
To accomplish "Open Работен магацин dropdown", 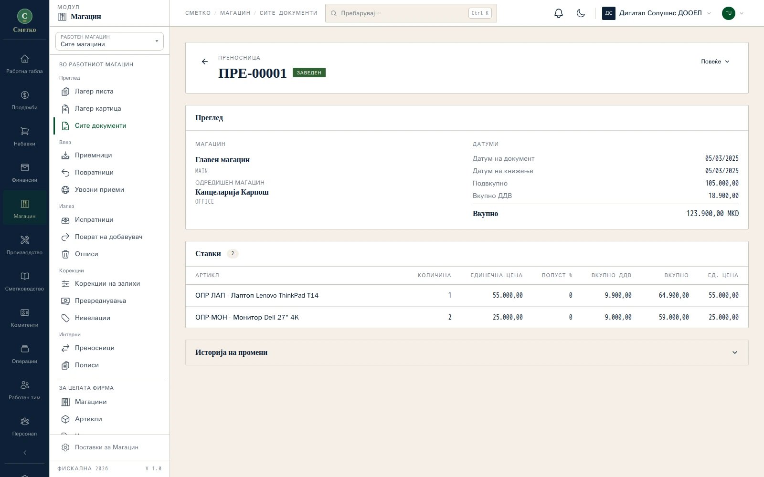I will [x=109, y=41].
